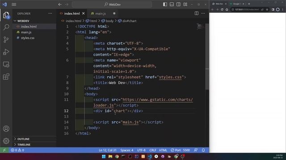This screenshot has width=286, height=160.
Task: Go back with the navigation arrow
Action: pyautogui.click(x=60, y=4)
